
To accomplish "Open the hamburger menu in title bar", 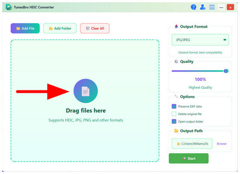I will point(212,7).
